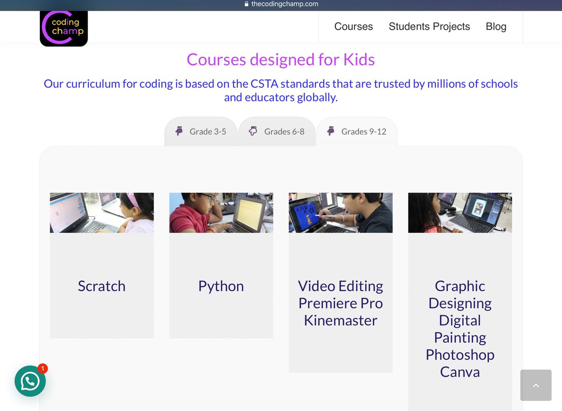562x411 pixels.
Task: Open the Blog menu item
Action: (496, 27)
